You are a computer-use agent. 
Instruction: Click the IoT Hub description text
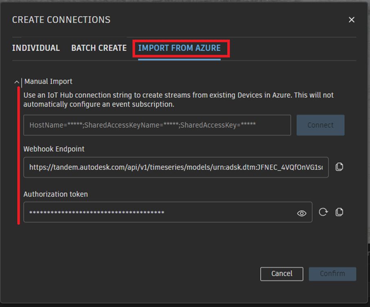[178, 100]
